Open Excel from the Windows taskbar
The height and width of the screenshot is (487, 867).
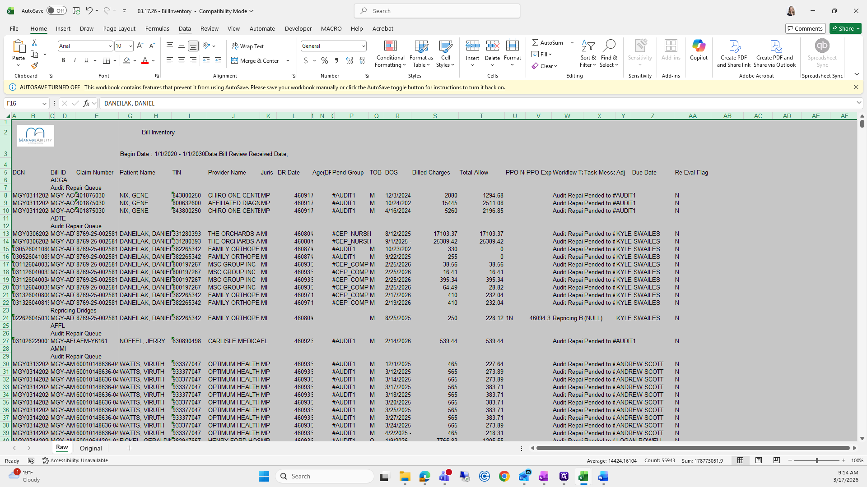583,476
